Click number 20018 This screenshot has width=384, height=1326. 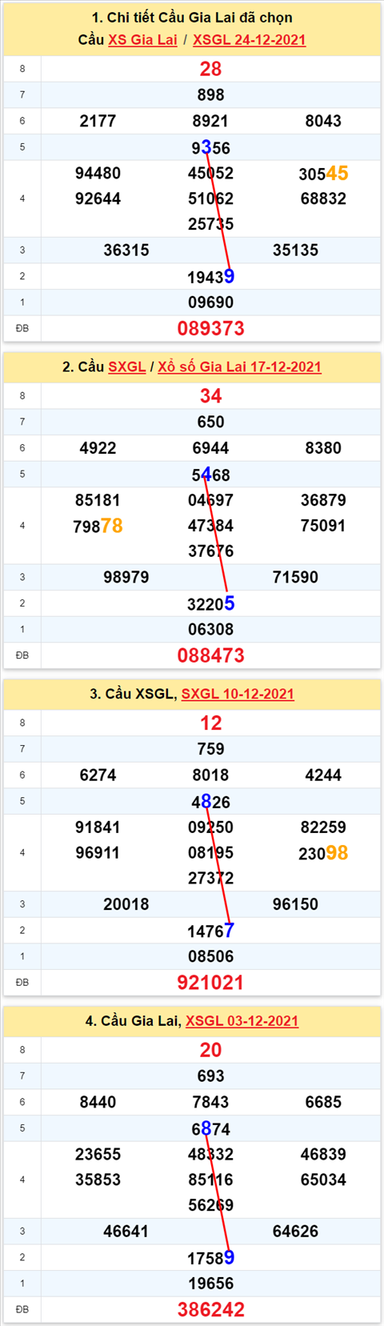point(126,904)
